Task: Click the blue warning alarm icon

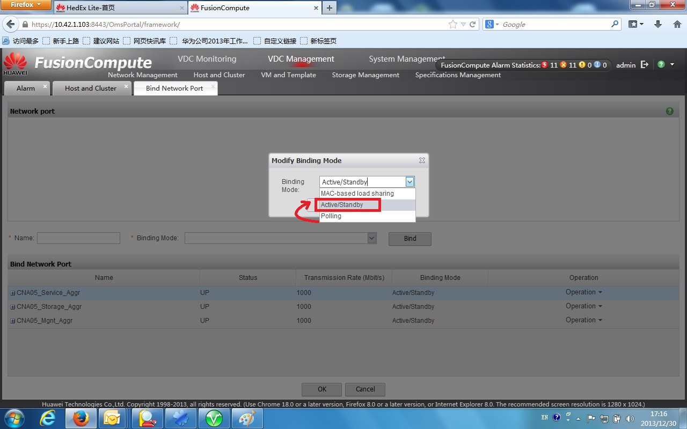Action: click(x=597, y=65)
